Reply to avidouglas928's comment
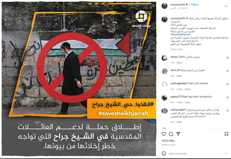The height and width of the screenshot is (159, 231). tap(187, 89)
